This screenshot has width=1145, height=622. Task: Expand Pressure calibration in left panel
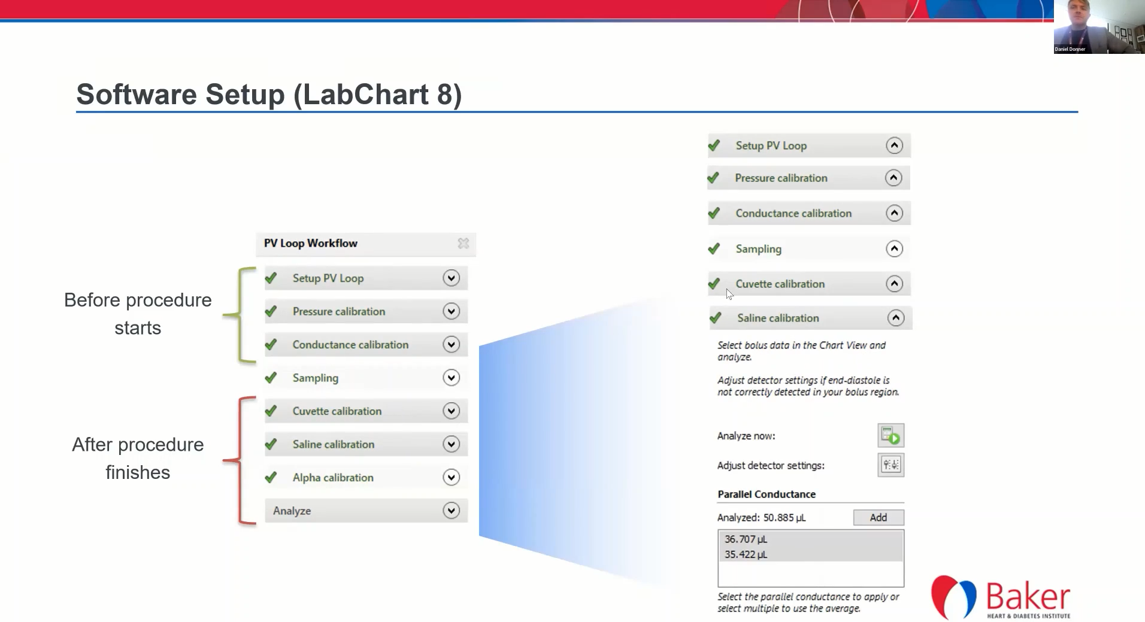[x=451, y=311]
